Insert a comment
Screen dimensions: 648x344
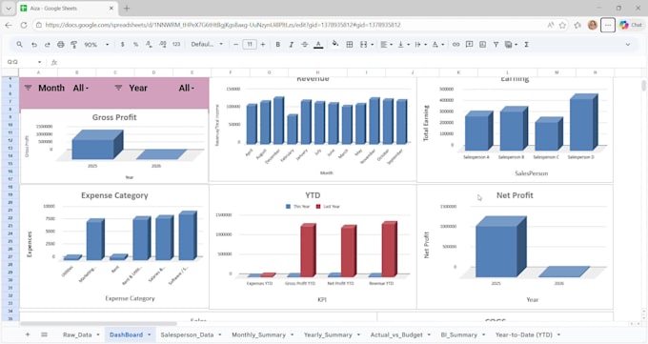469,44
